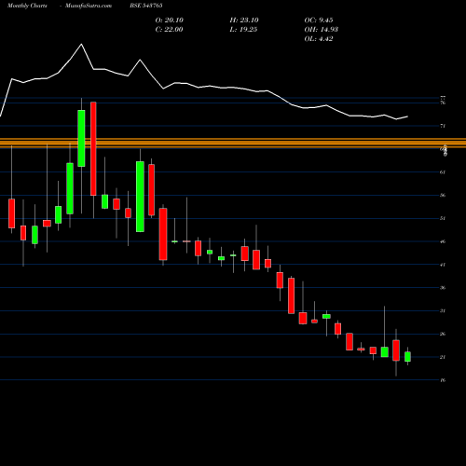Screen dimensions: 466x466
Task: Select the "O: 20.10" open value
Action: pos(170,21)
